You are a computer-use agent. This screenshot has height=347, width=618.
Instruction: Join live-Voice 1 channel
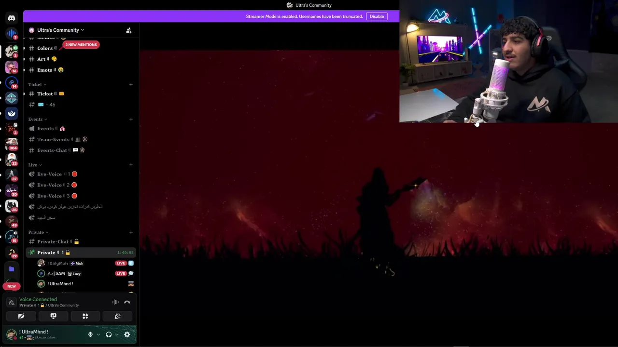pos(81,174)
